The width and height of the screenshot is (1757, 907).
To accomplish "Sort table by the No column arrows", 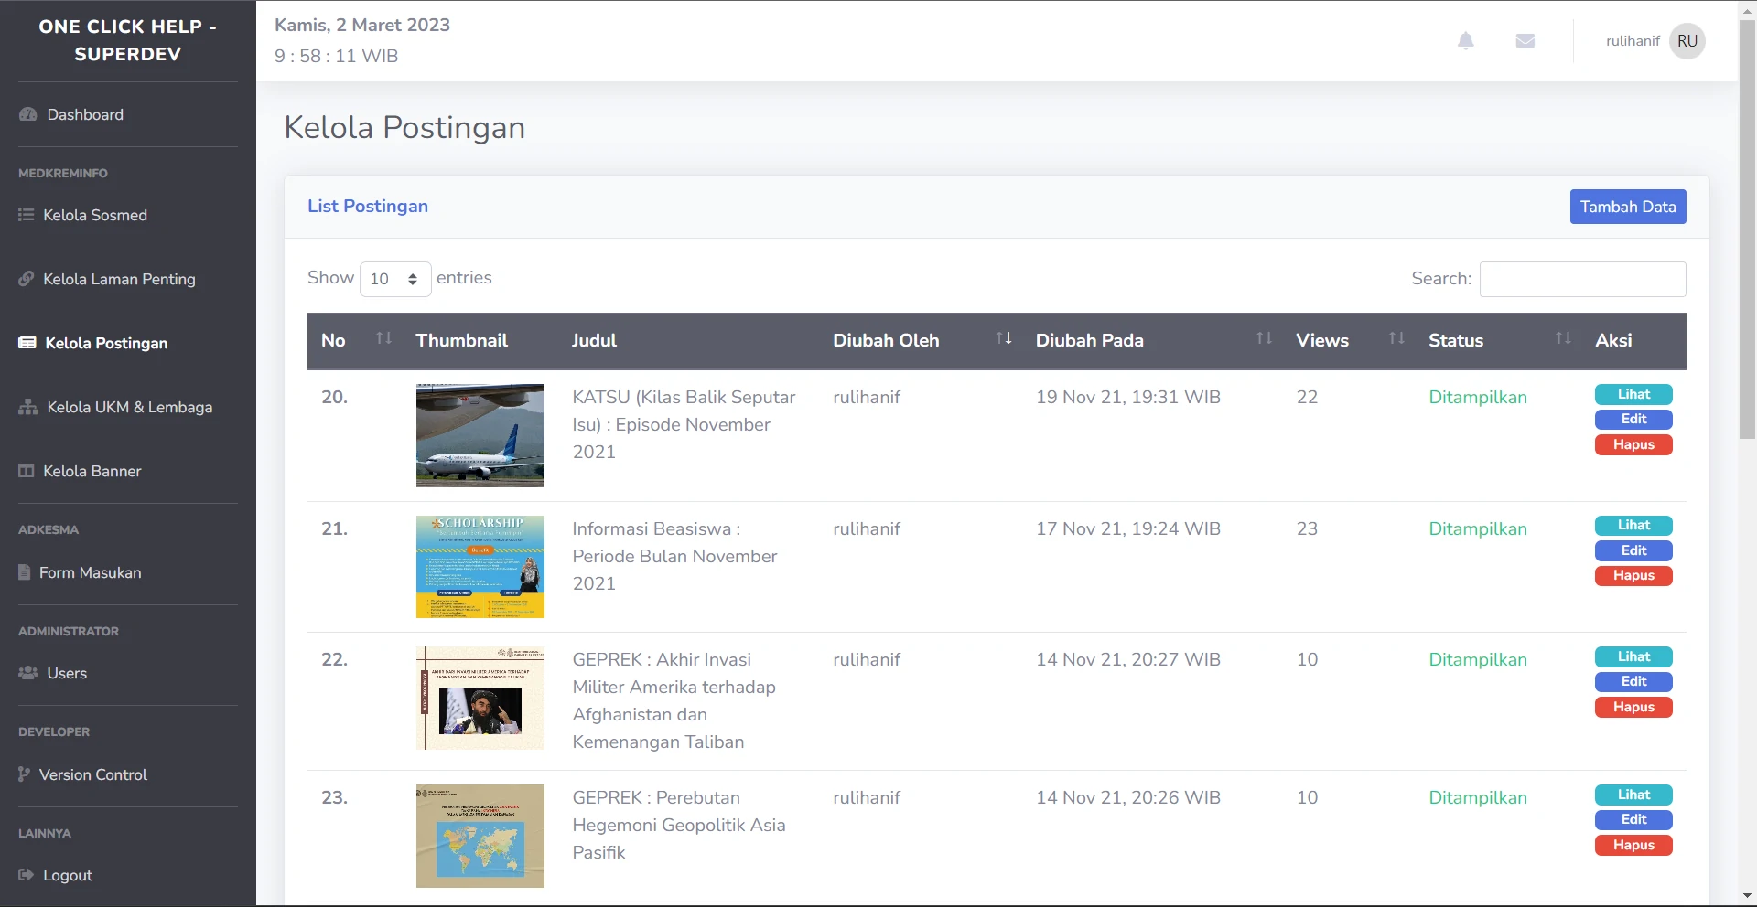I will [383, 339].
